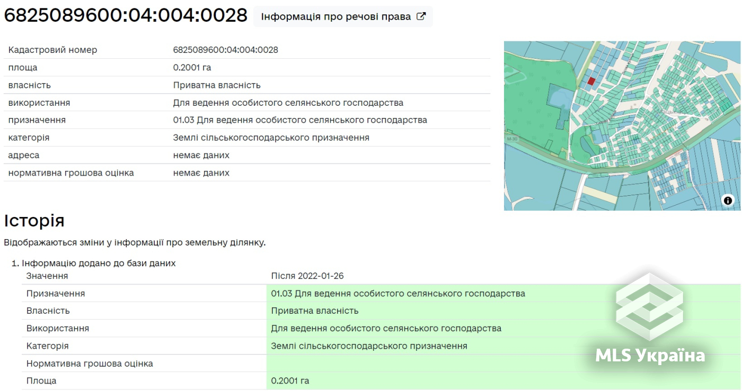Select the Відображаються зміни description text
Image resolution: width=742 pixels, height=391 pixels.
pyautogui.click(x=135, y=243)
